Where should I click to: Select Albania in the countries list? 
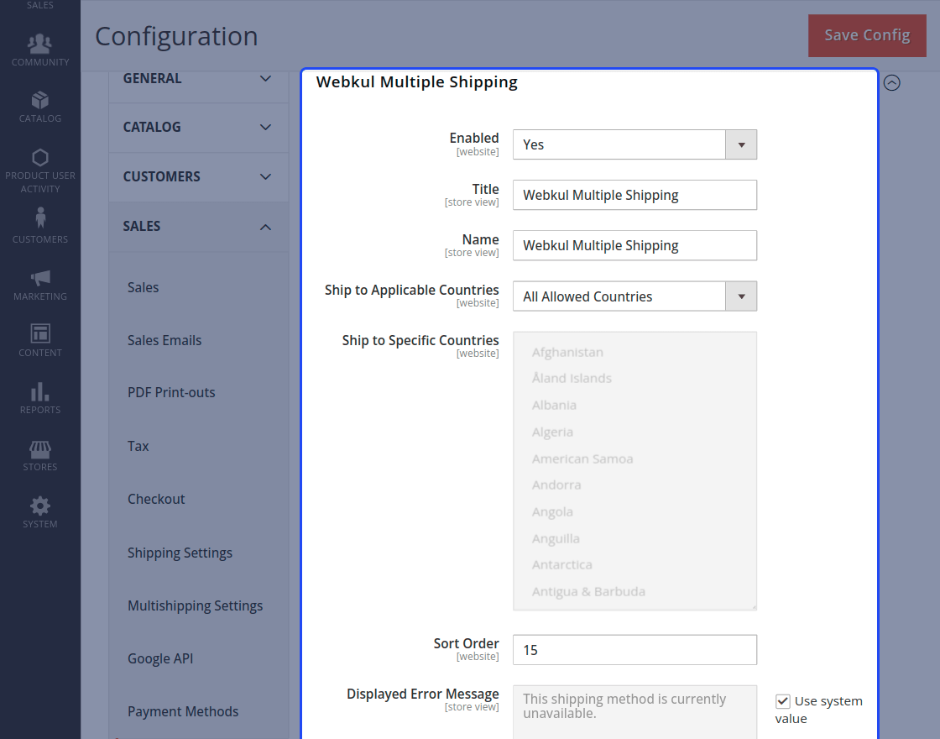tap(554, 405)
